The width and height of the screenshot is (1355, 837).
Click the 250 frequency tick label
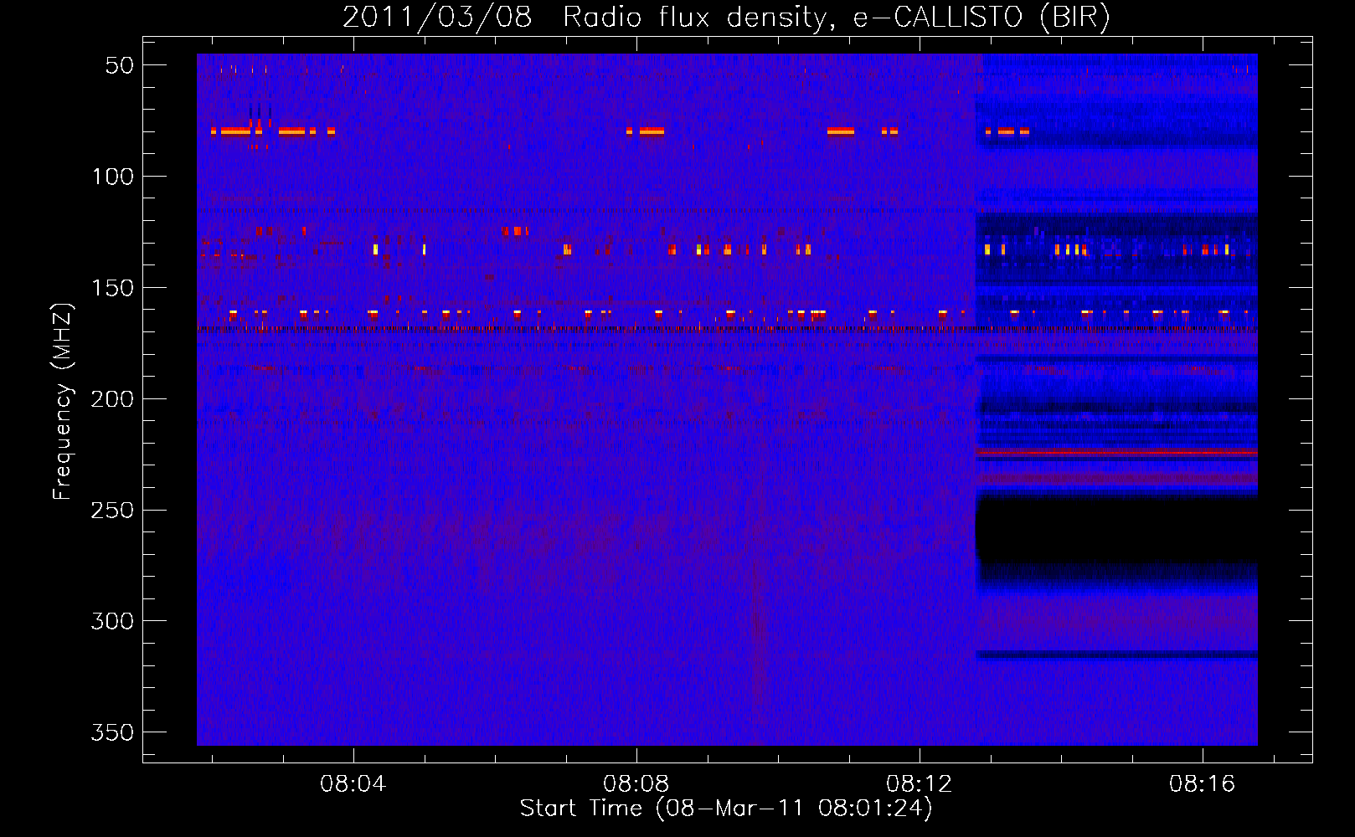click(113, 511)
